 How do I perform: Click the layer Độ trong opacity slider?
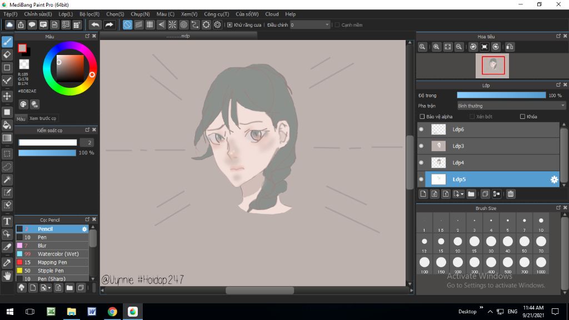coord(501,96)
